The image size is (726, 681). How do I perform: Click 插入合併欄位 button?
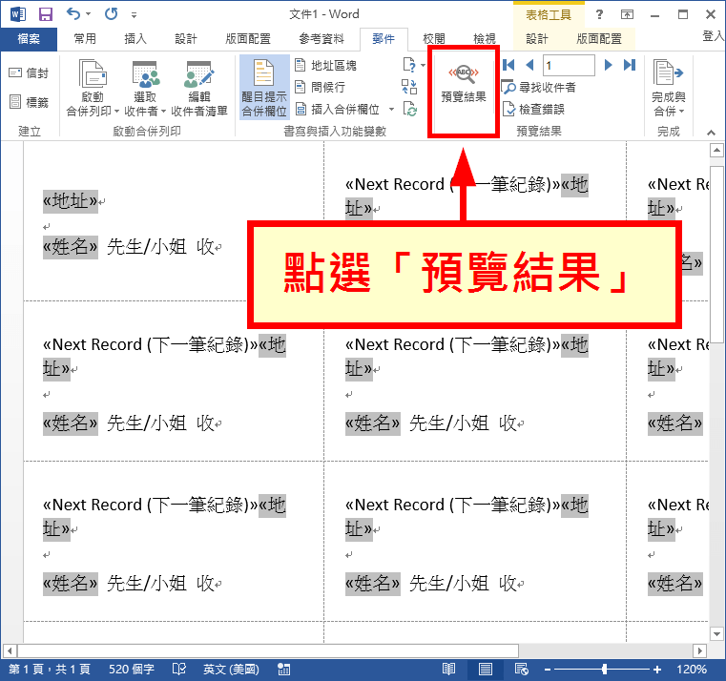point(338,110)
